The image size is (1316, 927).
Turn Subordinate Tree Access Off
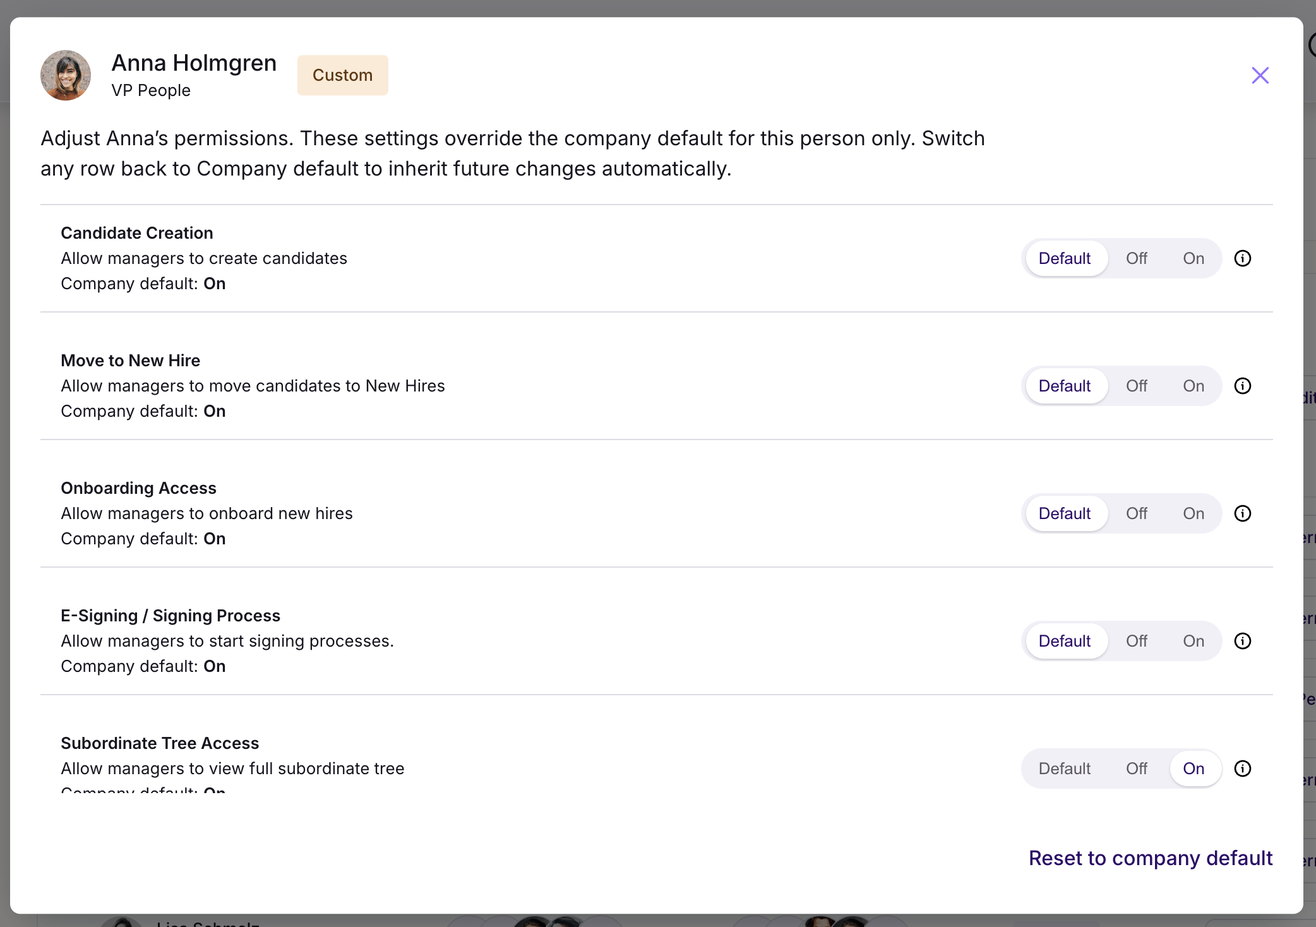pos(1136,769)
